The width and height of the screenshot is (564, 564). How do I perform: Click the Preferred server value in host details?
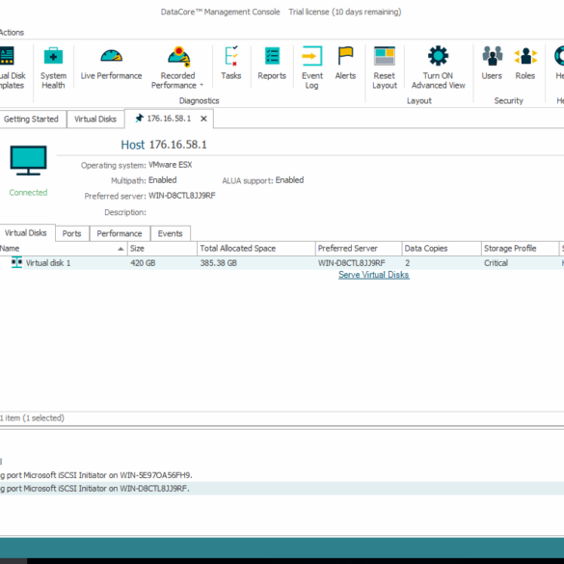[x=181, y=196]
